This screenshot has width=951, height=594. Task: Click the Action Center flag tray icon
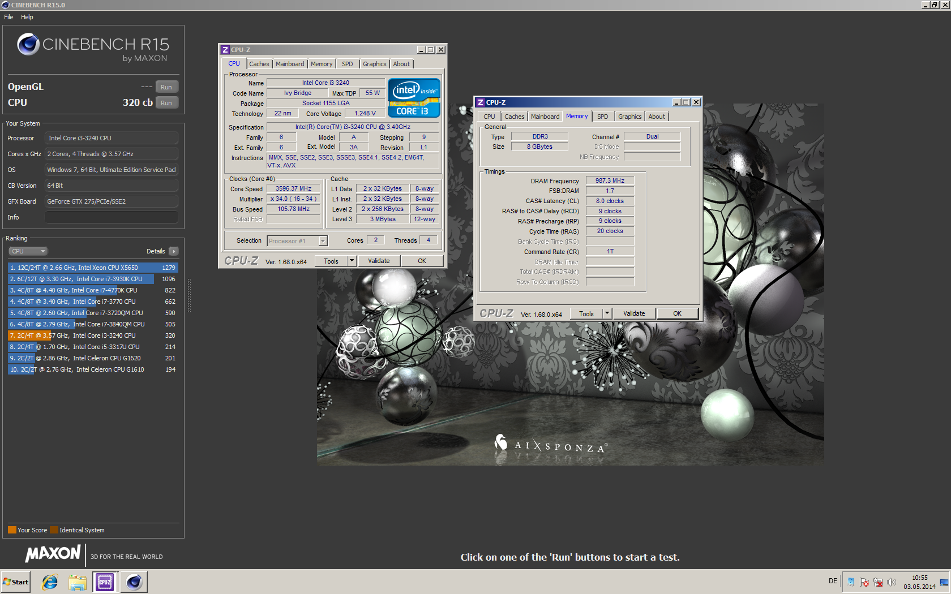[x=864, y=582]
